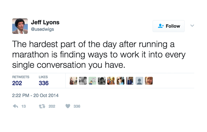Open the group photo avatar
Screen dimensions: 207x132
pos(111,81)
